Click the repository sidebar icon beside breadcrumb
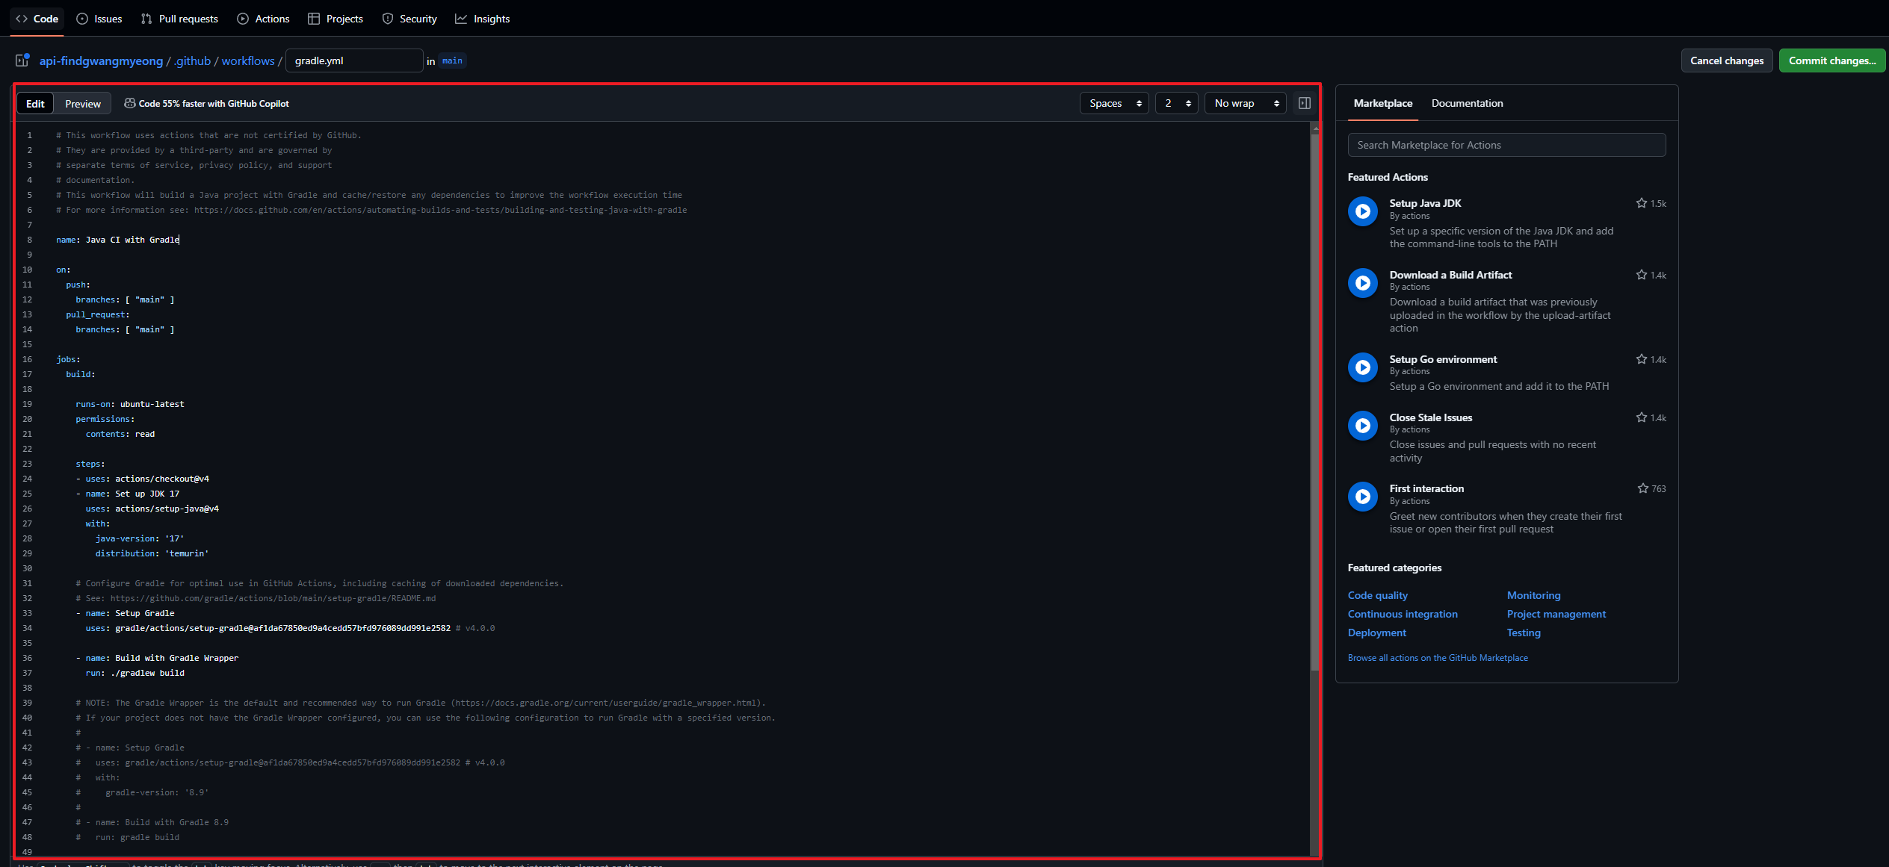This screenshot has width=1889, height=867. [22, 60]
